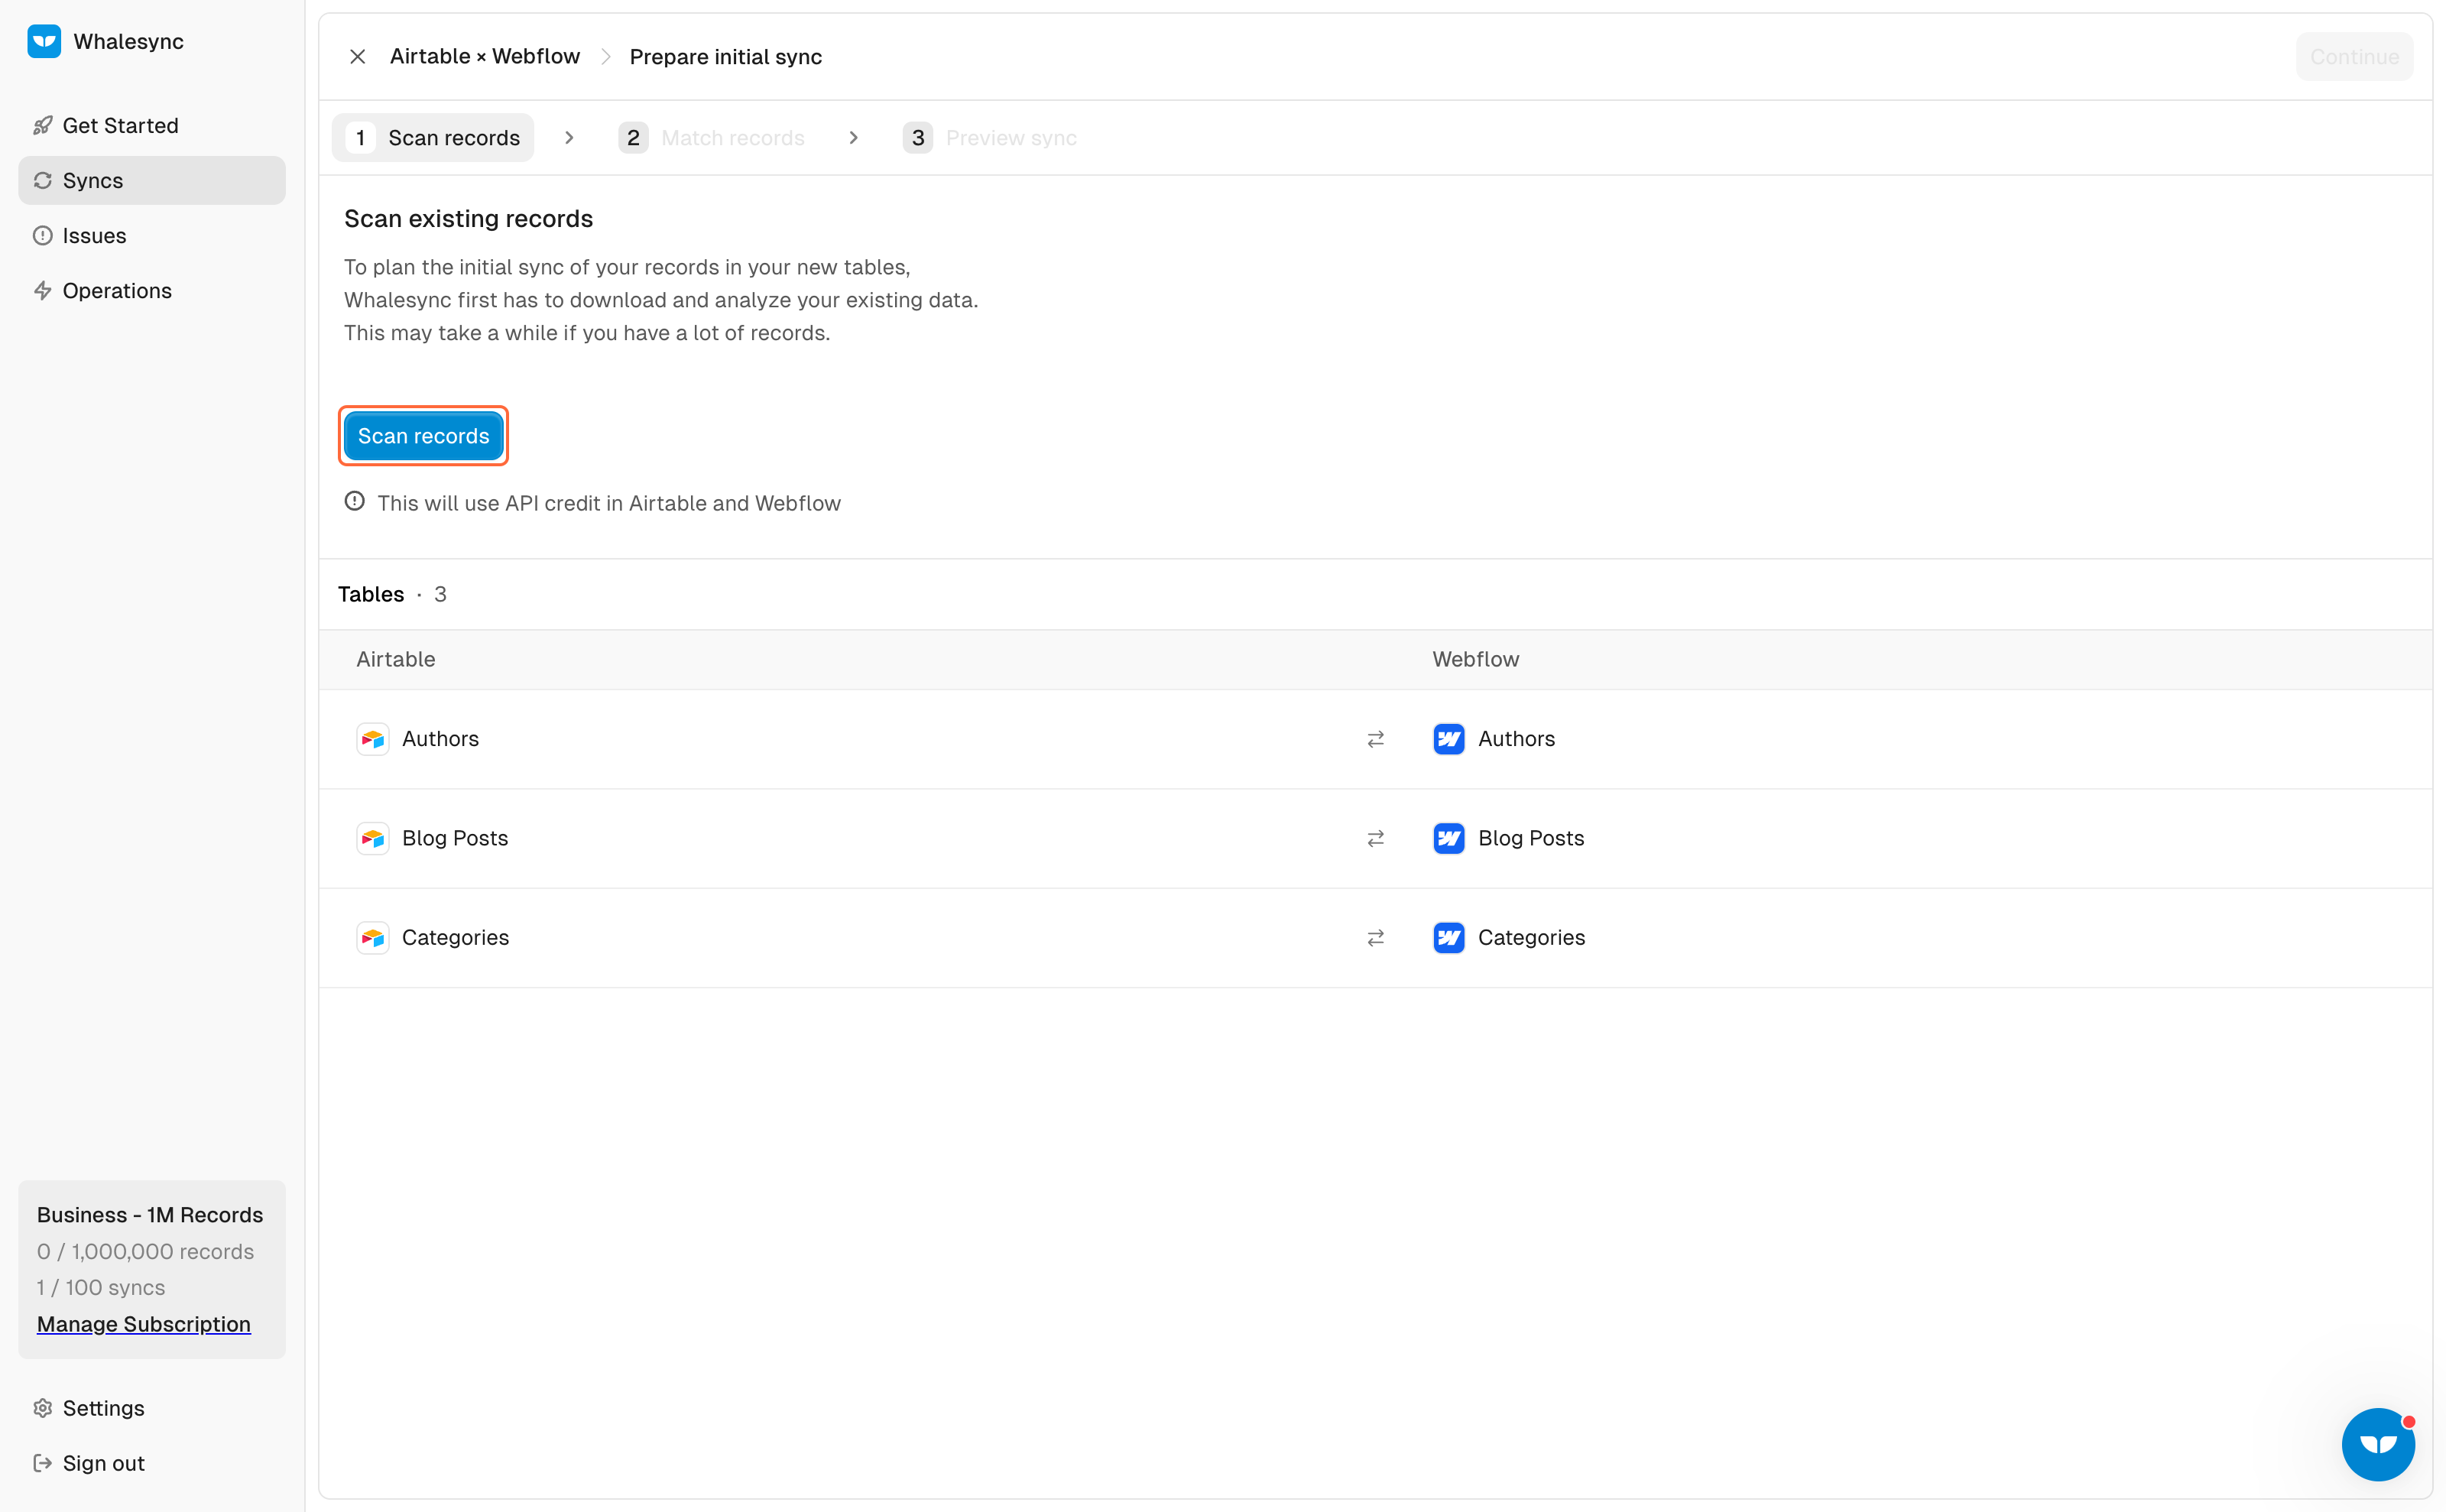The width and height of the screenshot is (2446, 1512).
Task: Click the API credit info icon
Action: [354, 501]
